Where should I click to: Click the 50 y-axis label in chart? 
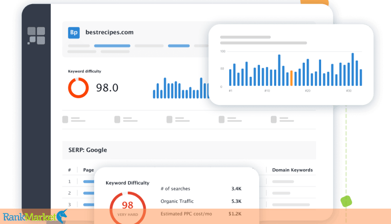[222, 68]
